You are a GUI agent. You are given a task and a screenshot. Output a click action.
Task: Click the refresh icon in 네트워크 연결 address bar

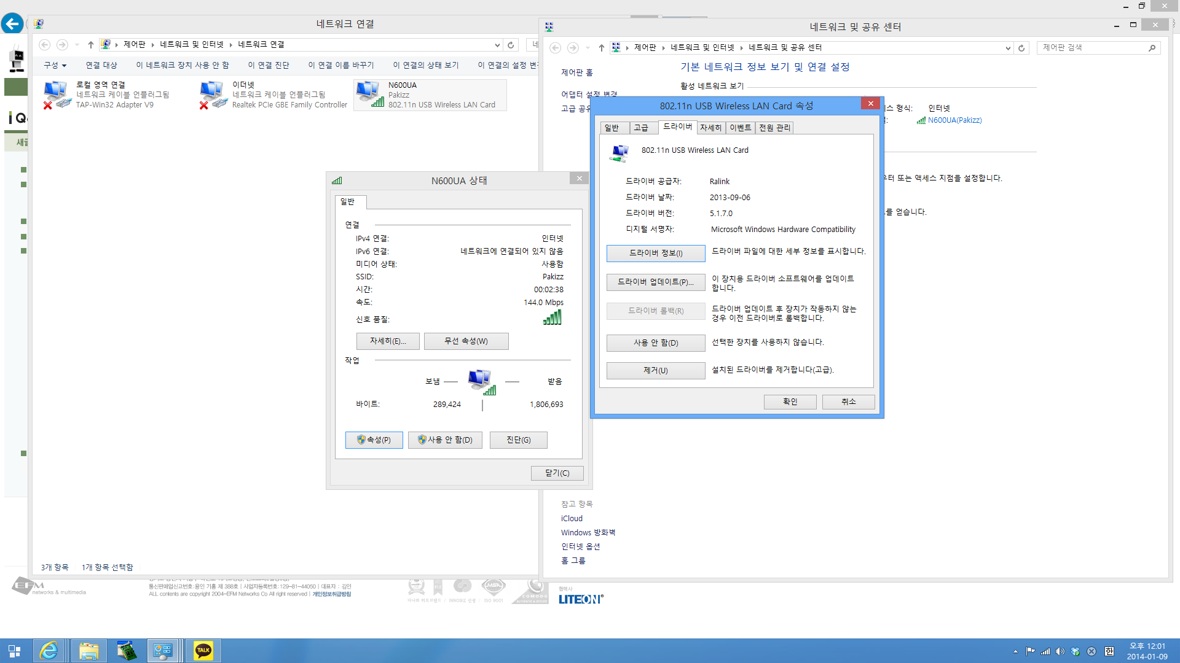511,45
